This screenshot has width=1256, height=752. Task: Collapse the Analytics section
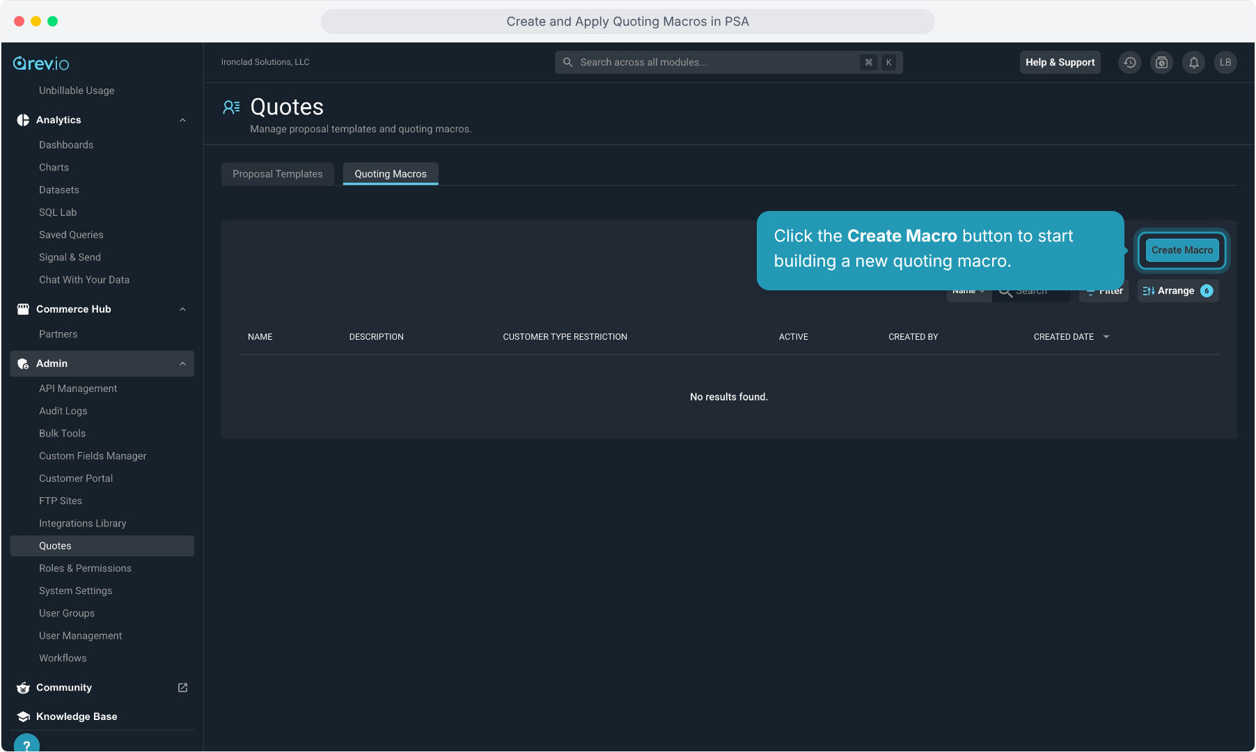pyautogui.click(x=182, y=120)
